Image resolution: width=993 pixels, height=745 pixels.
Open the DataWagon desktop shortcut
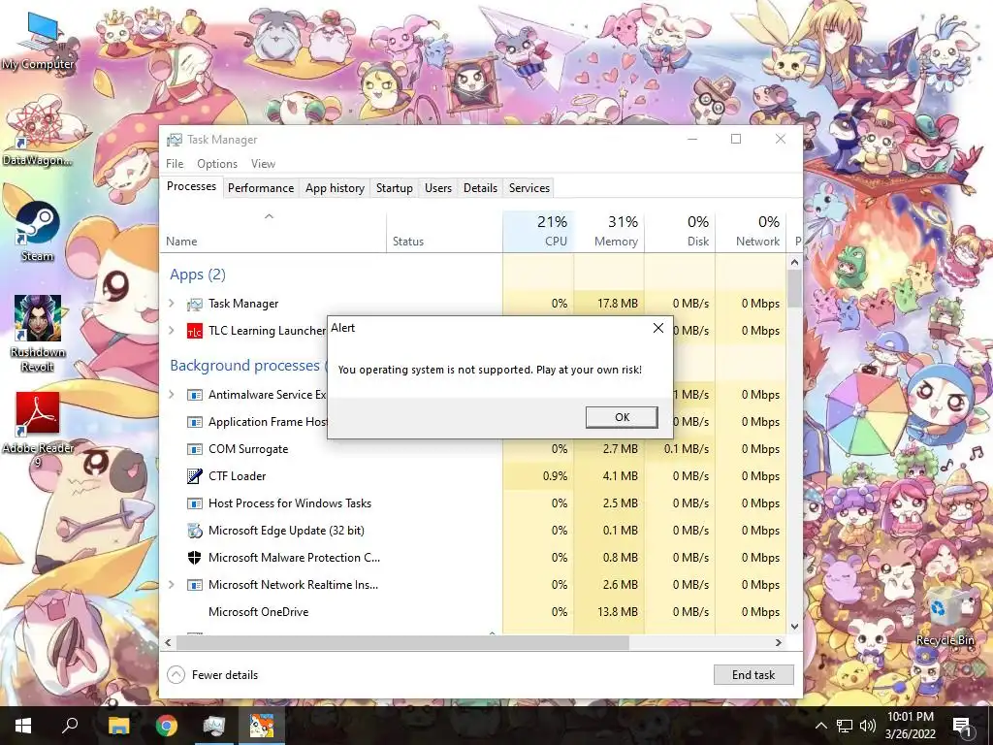point(37,132)
